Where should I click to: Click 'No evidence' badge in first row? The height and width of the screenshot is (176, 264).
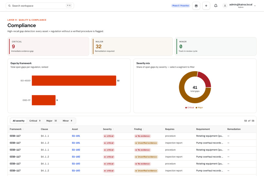tap(142, 136)
